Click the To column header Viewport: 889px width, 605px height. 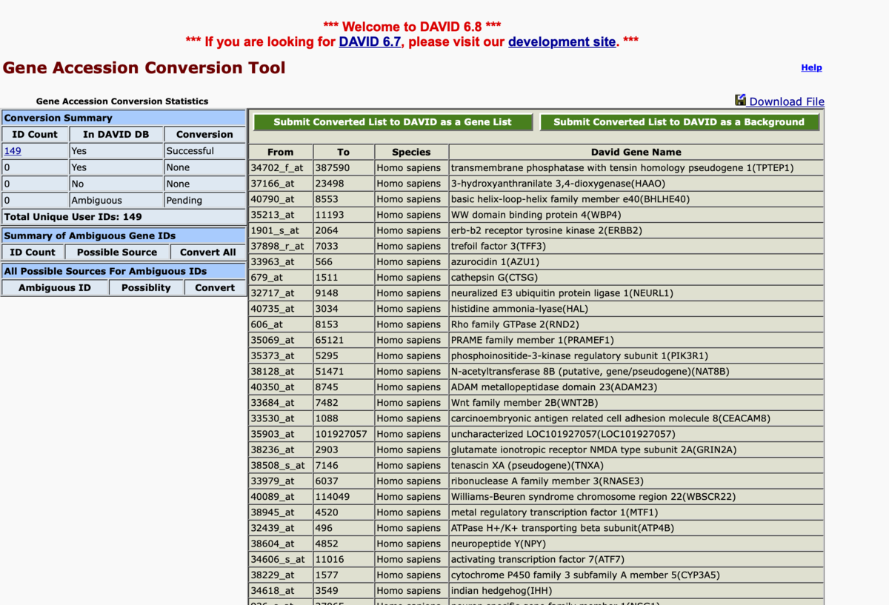tap(343, 152)
